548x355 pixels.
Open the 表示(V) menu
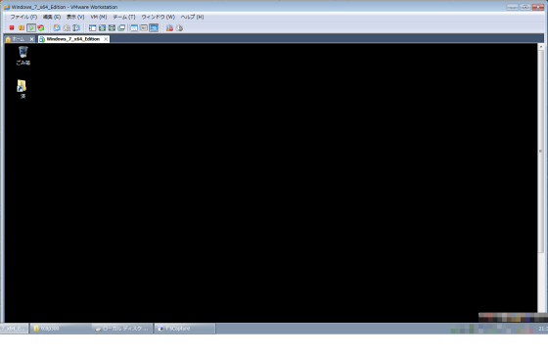point(75,17)
